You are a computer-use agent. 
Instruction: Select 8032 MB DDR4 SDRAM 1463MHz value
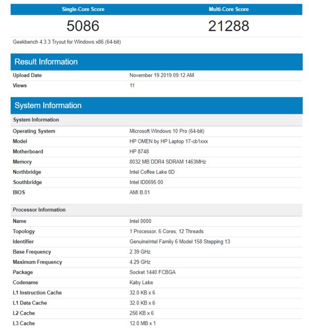[168, 162]
